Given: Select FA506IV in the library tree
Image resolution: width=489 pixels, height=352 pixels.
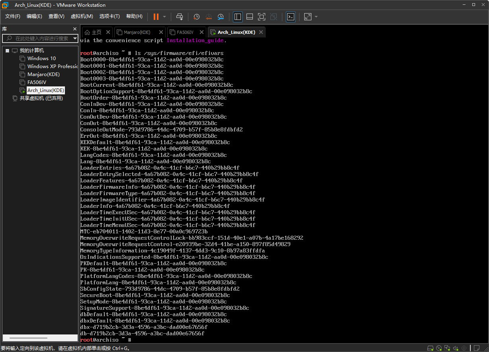Looking at the screenshot, I should pyautogui.click(x=37, y=82).
